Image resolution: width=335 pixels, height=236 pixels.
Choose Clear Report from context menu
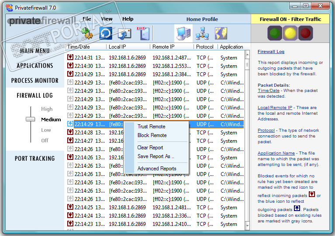150,148
